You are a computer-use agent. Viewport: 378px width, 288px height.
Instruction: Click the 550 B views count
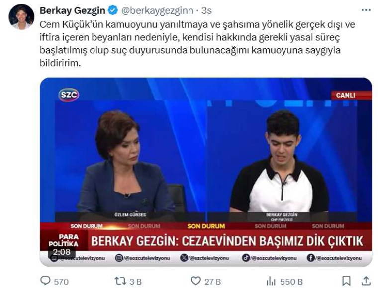click(x=291, y=282)
